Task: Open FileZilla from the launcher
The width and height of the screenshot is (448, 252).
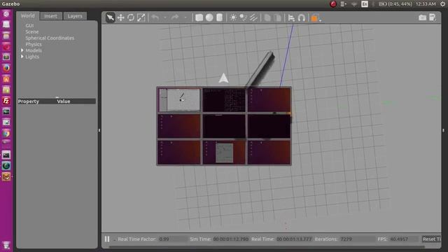Action: (6, 101)
